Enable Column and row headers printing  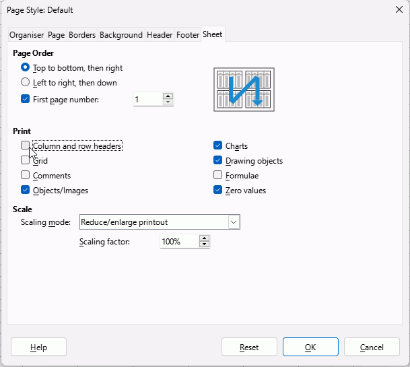click(25, 145)
